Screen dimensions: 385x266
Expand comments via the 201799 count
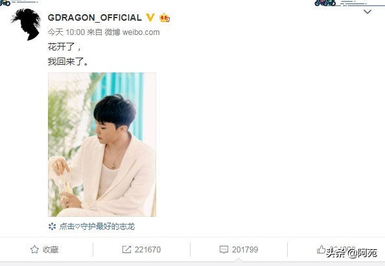click(245, 250)
